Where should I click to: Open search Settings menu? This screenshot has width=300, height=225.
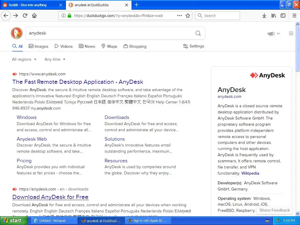coord(194,46)
